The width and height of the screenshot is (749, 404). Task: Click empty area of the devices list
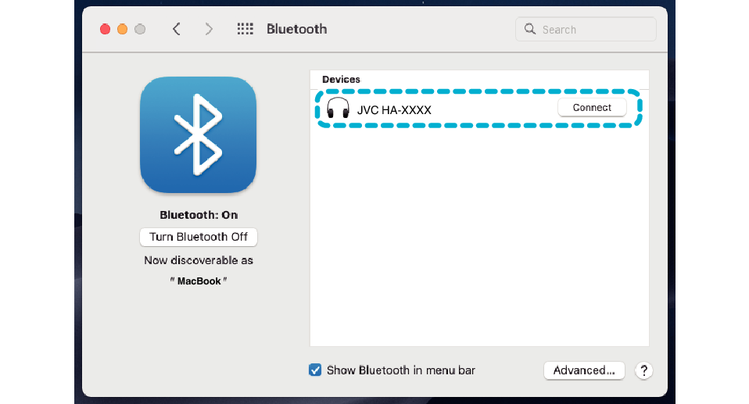click(x=478, y=234)
